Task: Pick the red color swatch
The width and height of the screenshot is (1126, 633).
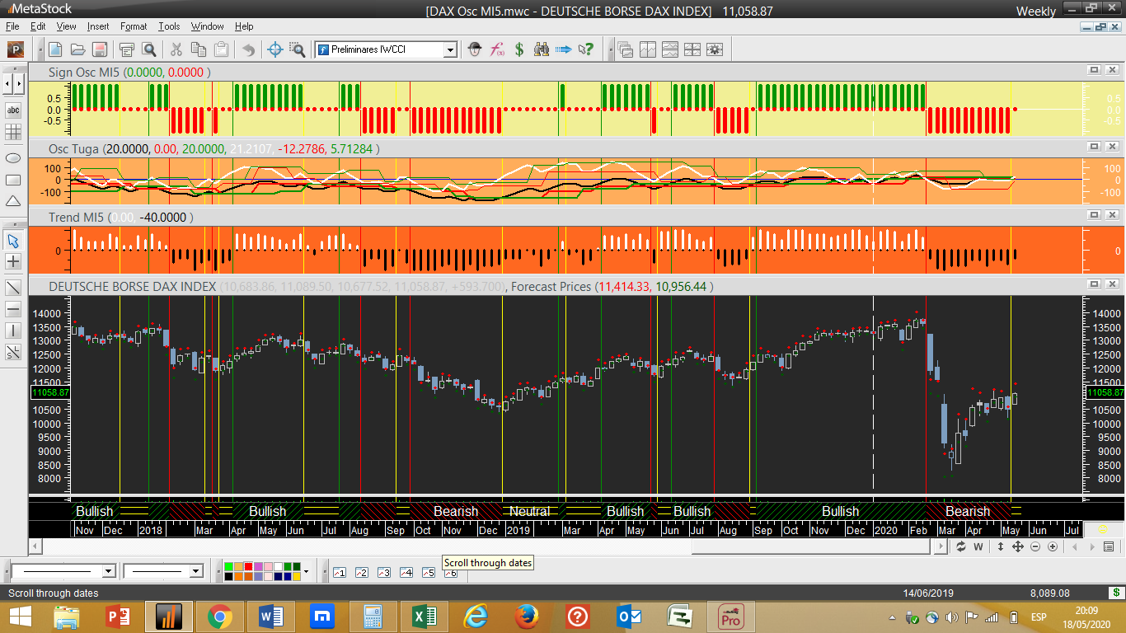Action: [x=249, y=566]
